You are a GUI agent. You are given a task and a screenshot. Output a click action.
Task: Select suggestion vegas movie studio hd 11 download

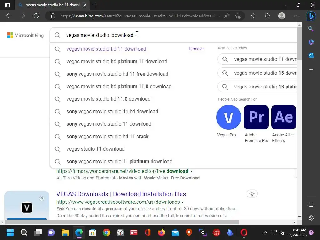pos(106,49)
